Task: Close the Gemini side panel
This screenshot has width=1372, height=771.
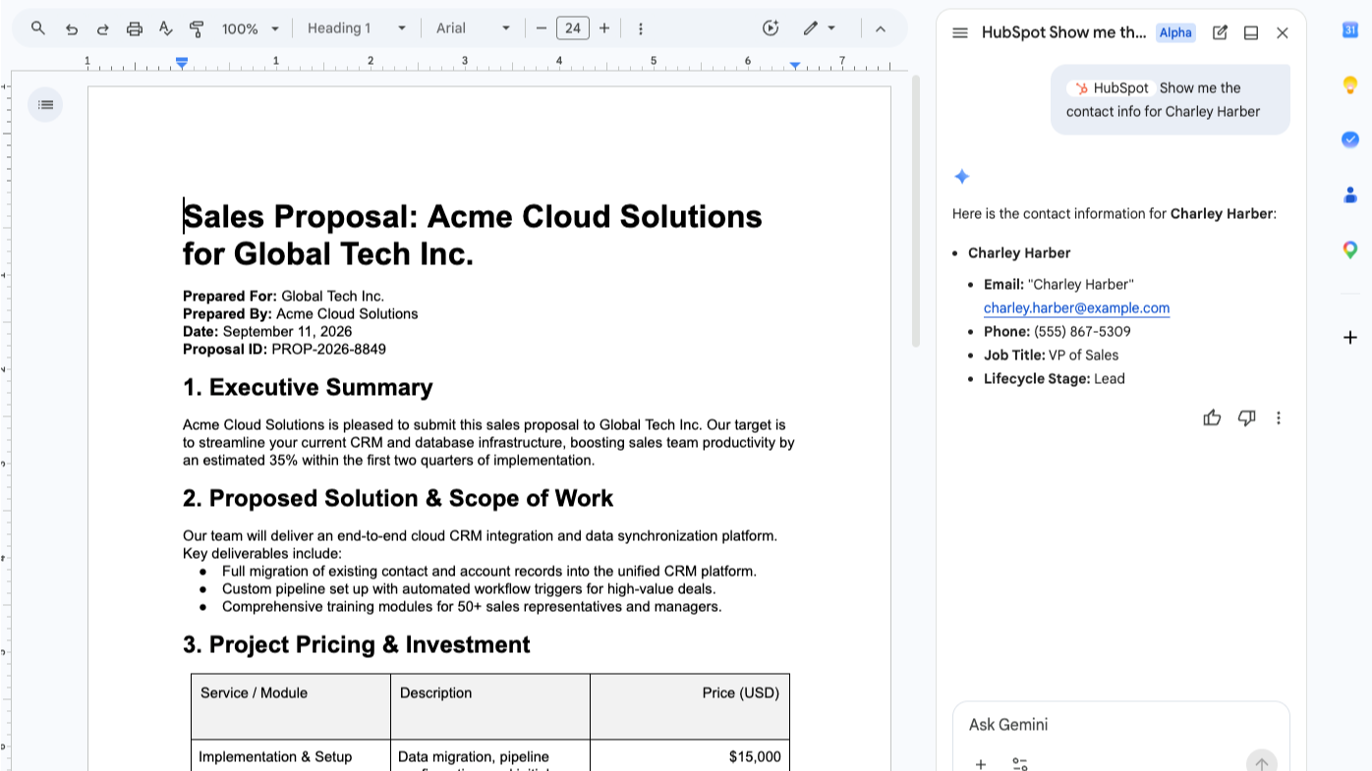Action: click(1283, 32)
